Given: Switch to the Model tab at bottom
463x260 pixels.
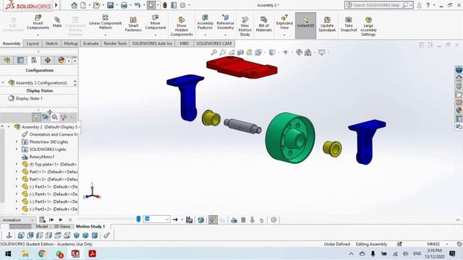Looking at the screenshot, I should pyautogui.click(x=42, y=226).
